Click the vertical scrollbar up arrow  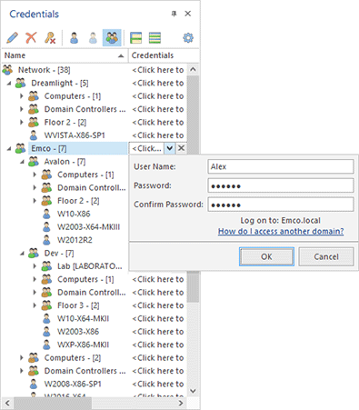193,70
